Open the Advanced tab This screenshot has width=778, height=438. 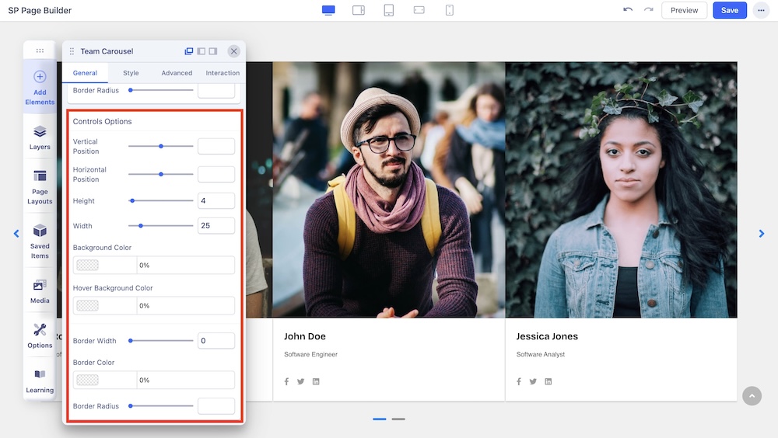click(177, 73)
